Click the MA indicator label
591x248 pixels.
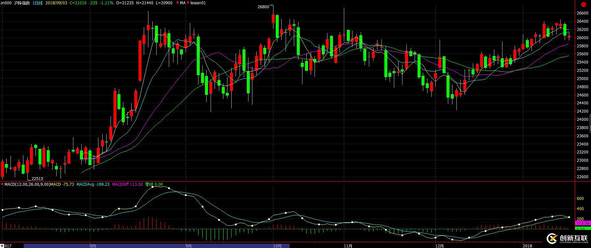pos(182,3)
